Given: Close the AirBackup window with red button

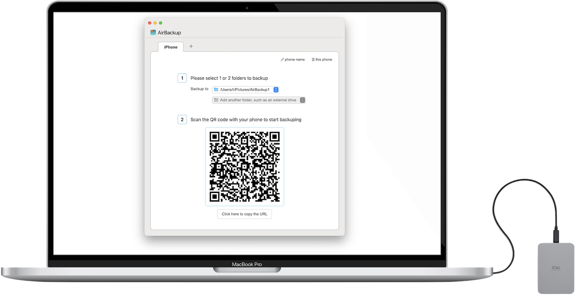Looking at the screenshot, I should coord(150,23).
